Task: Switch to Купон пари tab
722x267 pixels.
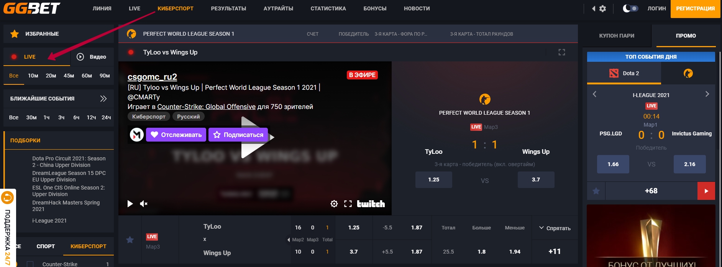Action: (617, 36)
